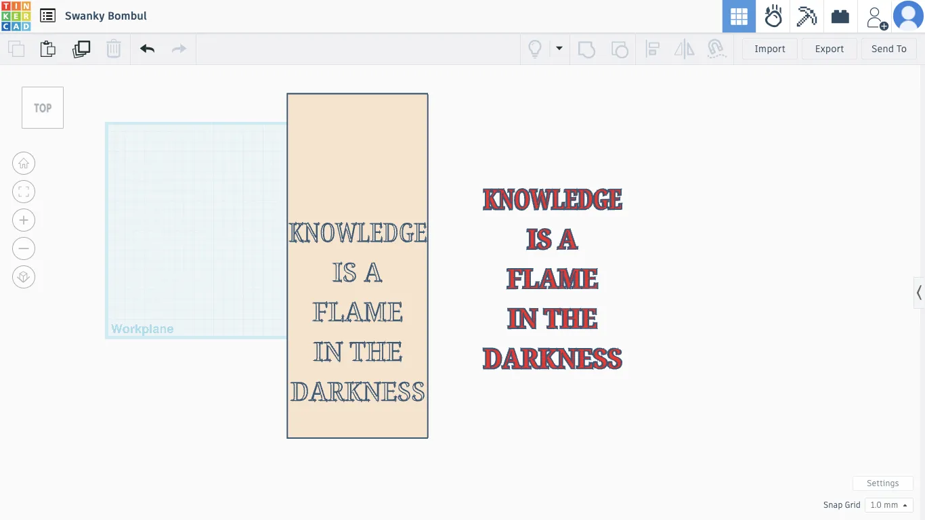Click the Export button
This screenshot has height=520, width=925.
click(830, 49)
